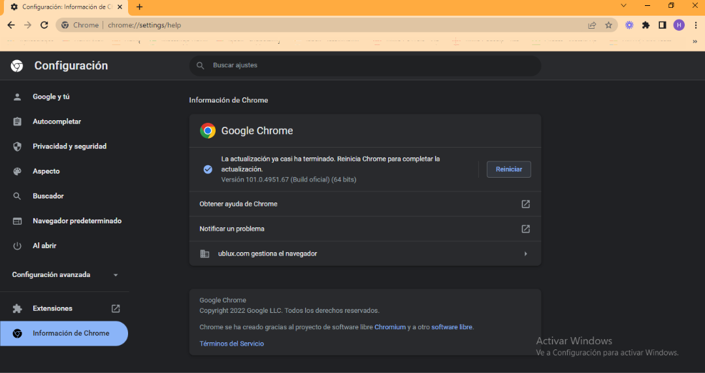The width and height of the screenshot is (705, 373).
Task: Click the site info Chrome icon in address bar
Action: click(x=65, y=25)
